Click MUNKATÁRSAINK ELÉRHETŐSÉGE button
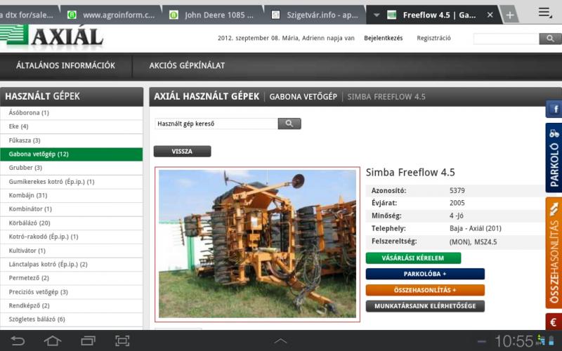Viewport: 562px width, 351px height. coord(425,306)
